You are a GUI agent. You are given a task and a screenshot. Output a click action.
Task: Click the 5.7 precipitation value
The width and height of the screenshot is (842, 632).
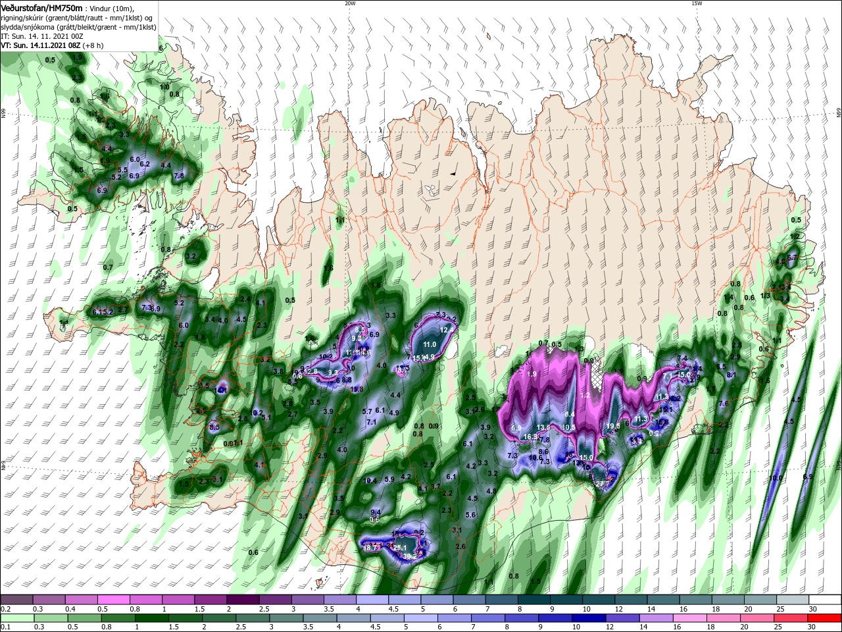pyautogui.click(x=368, y=411)
